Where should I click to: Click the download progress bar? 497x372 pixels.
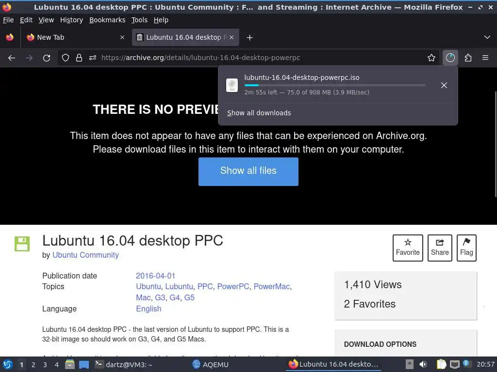coord(335,85)
